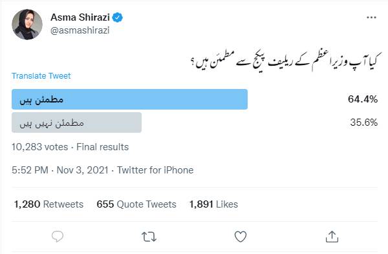Select the blue 64.4% poll result bar
Image resolution: width=388 pixels, height=254 pixels.
pyautogui.click(x=130, y=99)
